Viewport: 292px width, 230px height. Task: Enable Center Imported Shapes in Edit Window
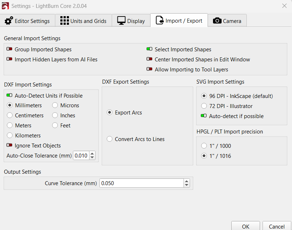click(x=149, y=60)
